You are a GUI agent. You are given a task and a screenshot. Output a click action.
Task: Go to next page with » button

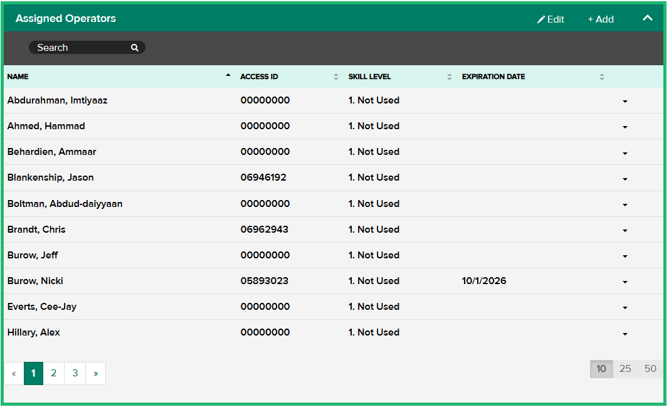pyautogui.click(x=95, y=373)
